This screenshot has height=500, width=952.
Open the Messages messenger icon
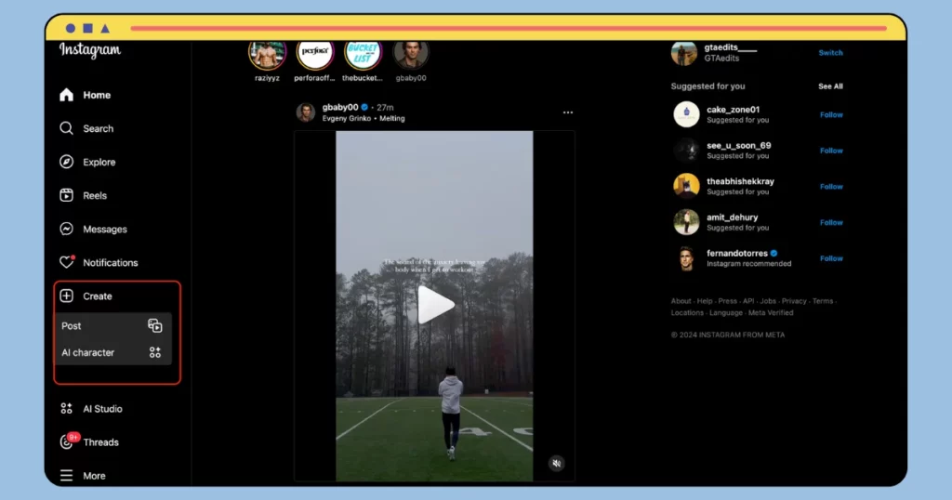pos(66,229)
